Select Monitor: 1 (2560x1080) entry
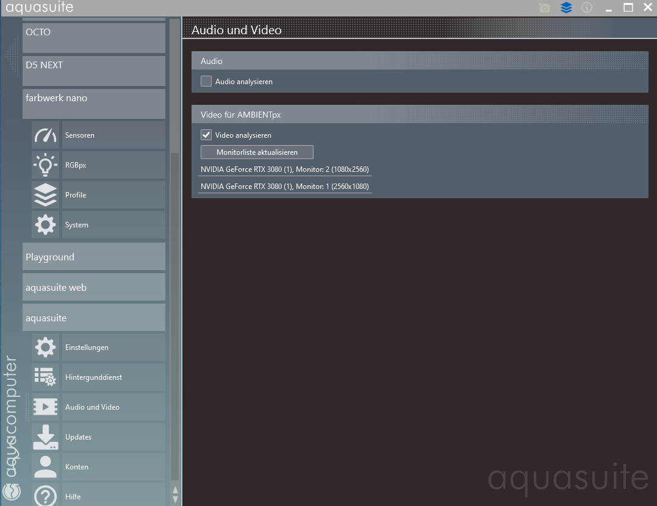The image size is (657, 506). [x=285, y=187]
